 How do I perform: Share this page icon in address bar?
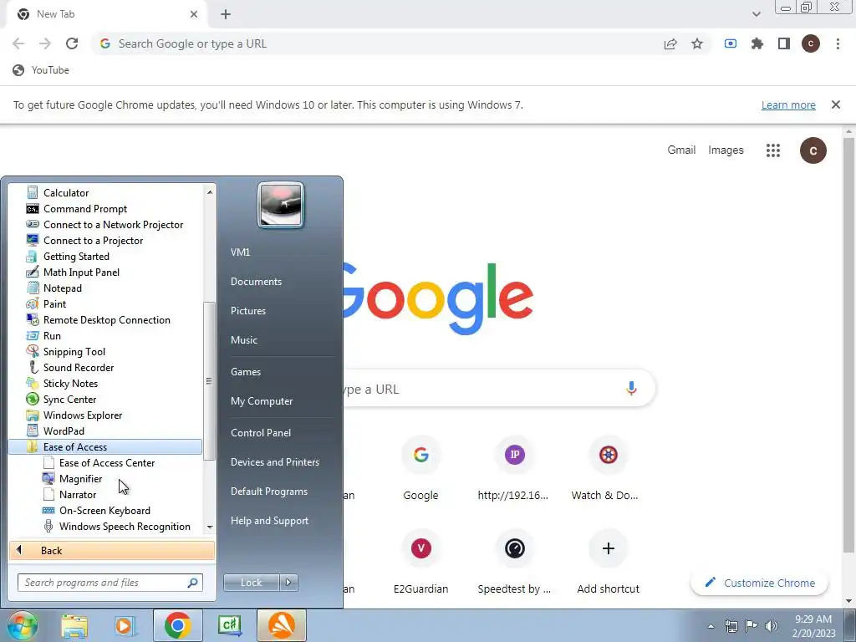point(670,43)
